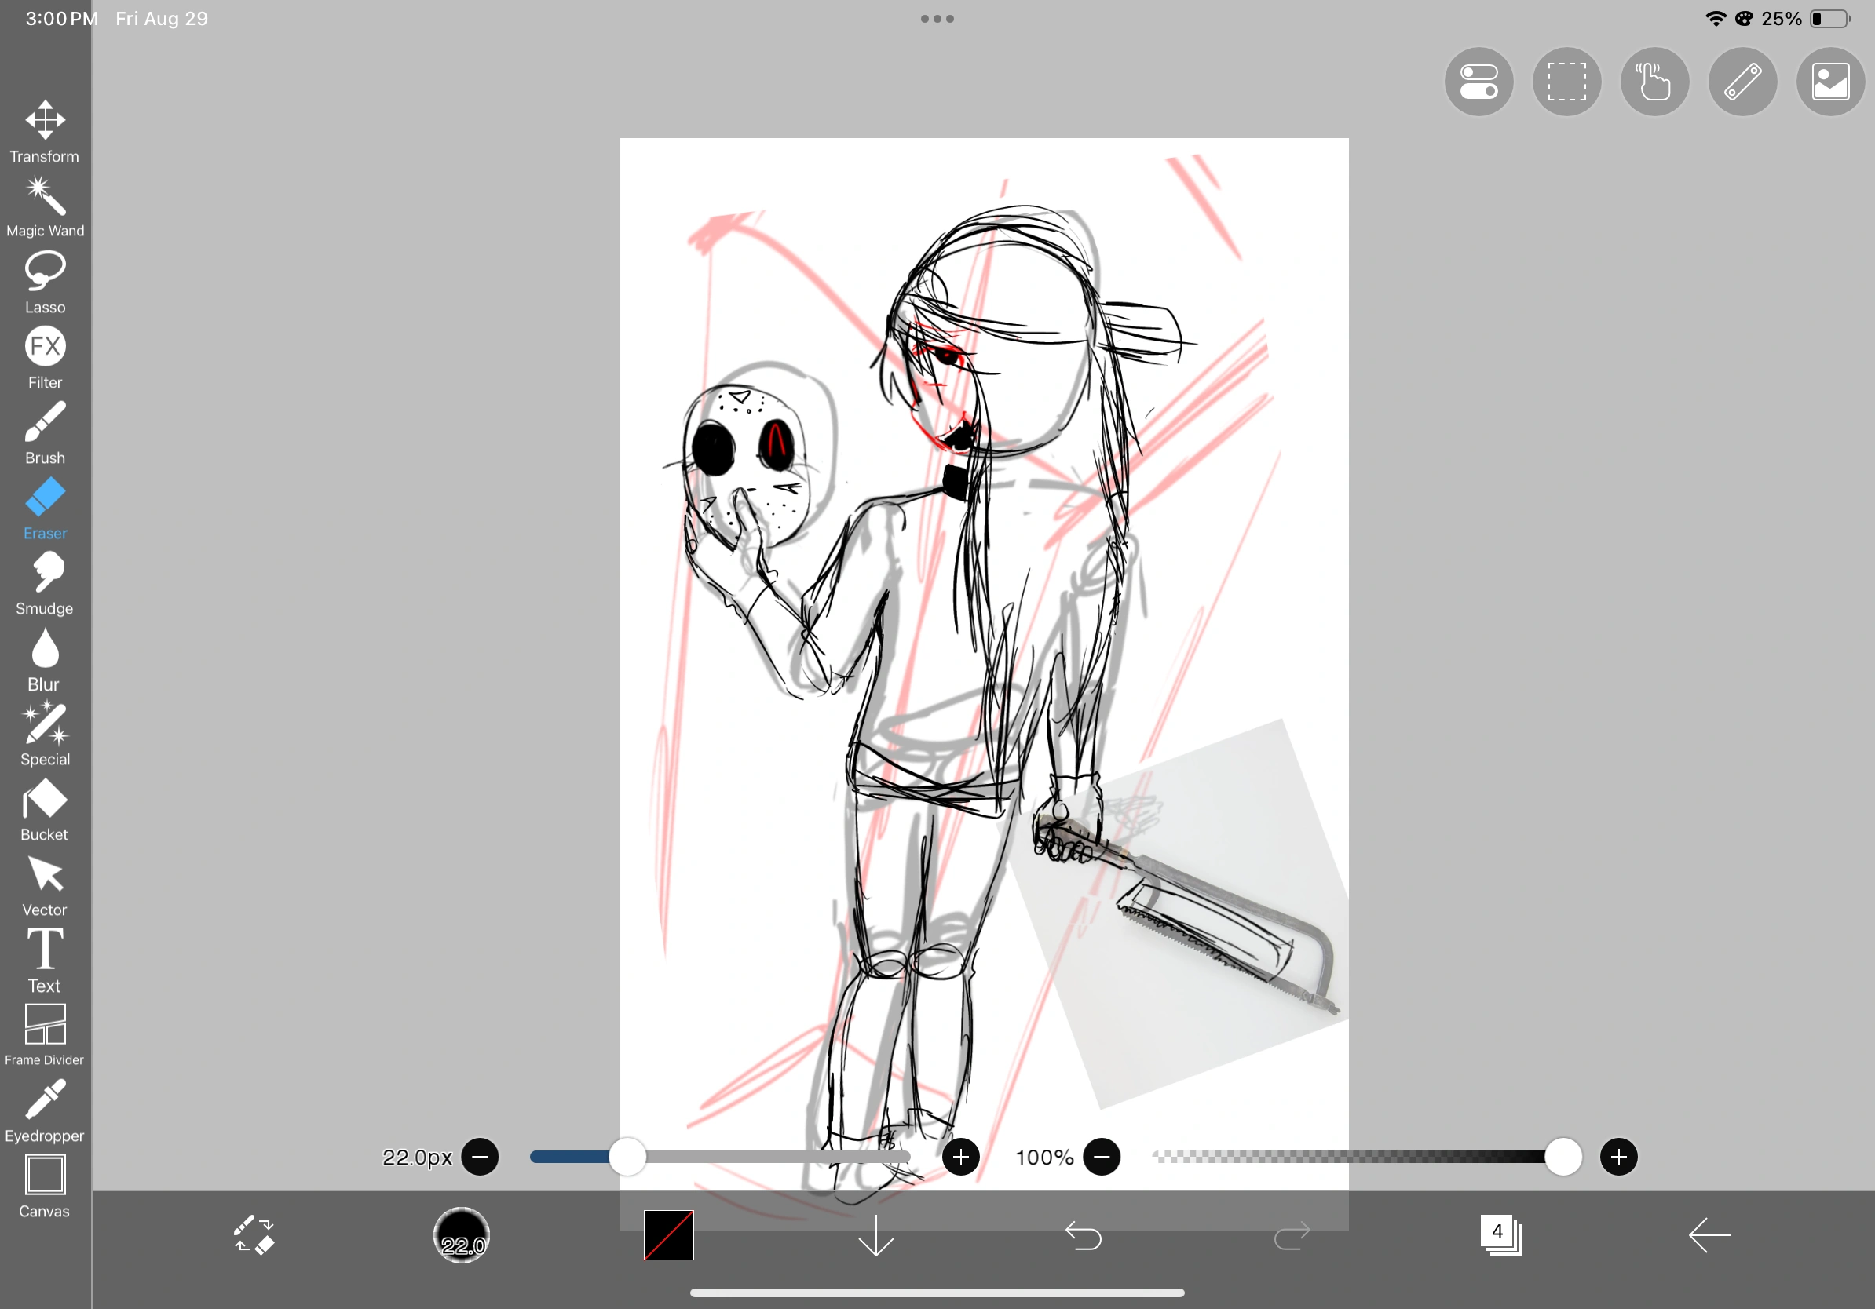
Task: Switch to the Brush tool
Action: pyautogui.click(x=45, y=432)
